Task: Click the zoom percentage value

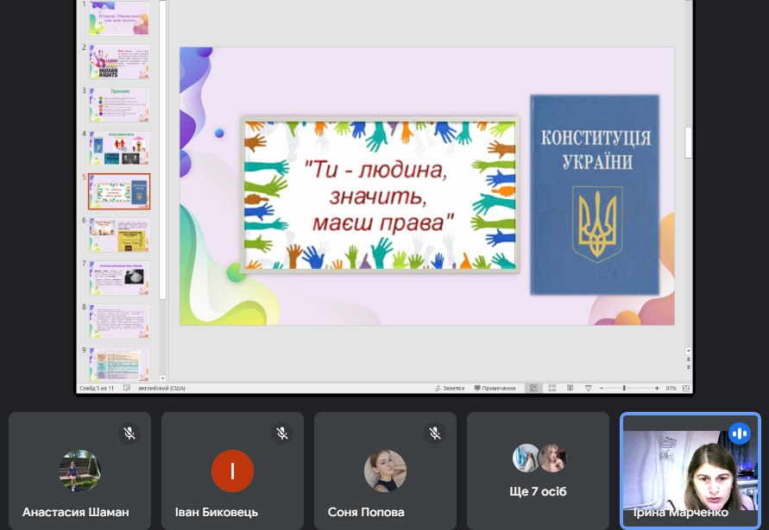Action: [x=671, y=388]
